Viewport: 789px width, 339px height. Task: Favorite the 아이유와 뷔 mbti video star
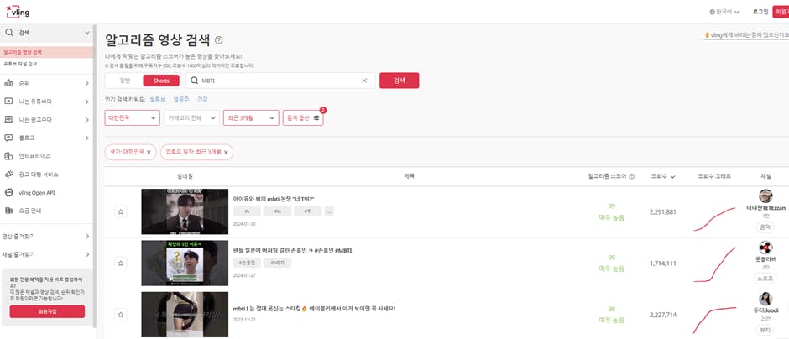pos(121,211)
